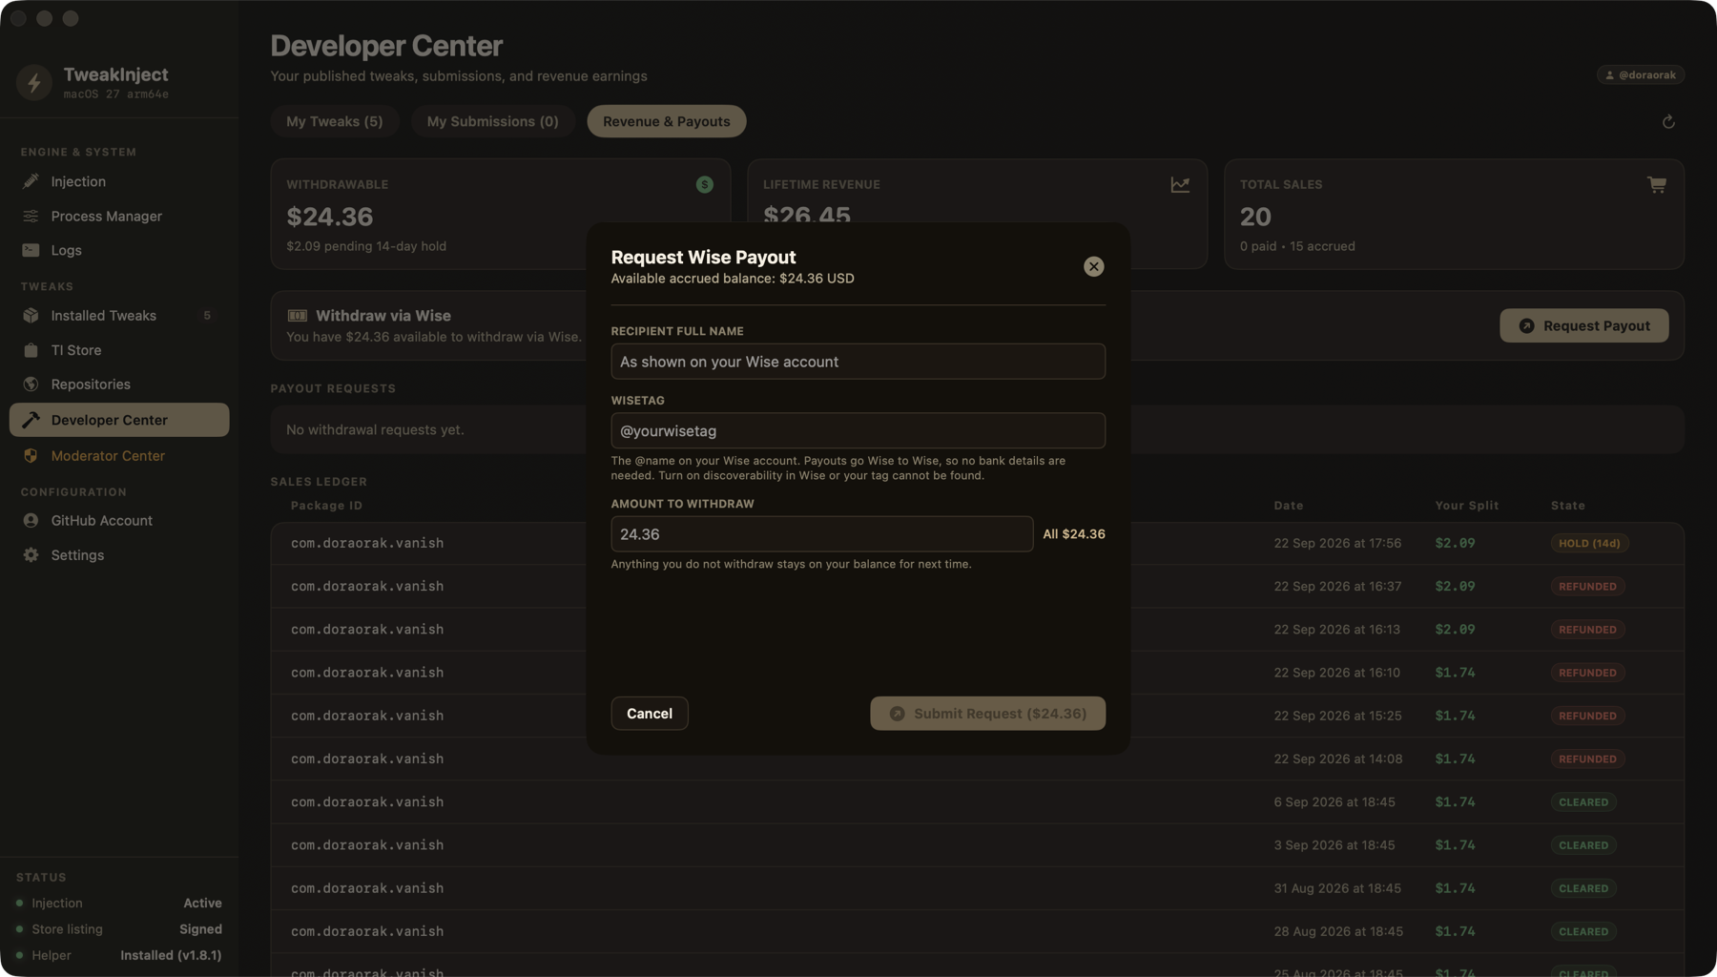Screen dimensions: 1717x977
Task: Switch to My Tweaks (5) tab
Action: pyautogui.click(x=334, y=121)
